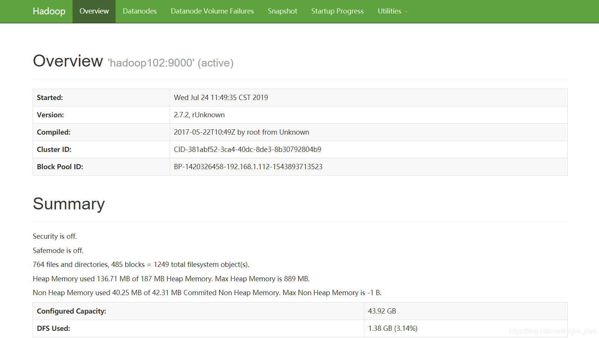Go to the Snapshot tab
This screenshot has width=599, height=338.
click(x=282, y=11)
